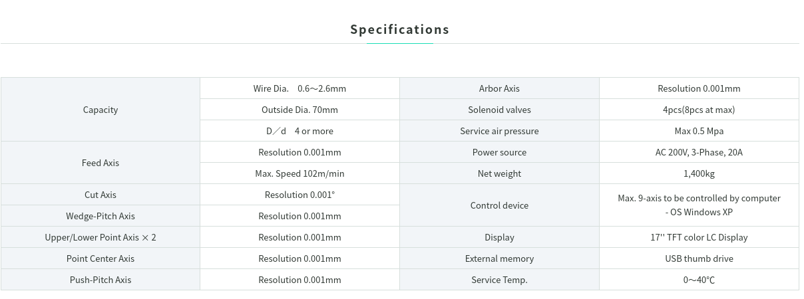Click the Solenoid valves label

point(499,110)
